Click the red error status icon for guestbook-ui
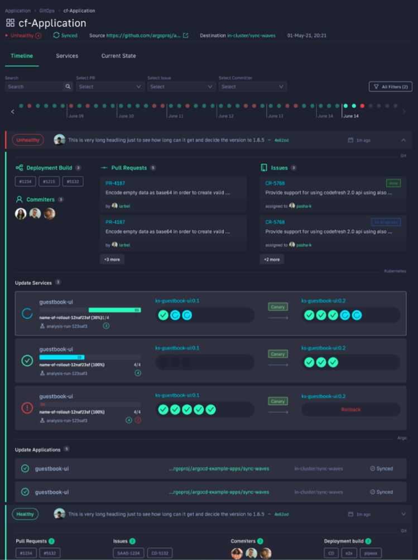418x560 pixels. click(27, 408)
